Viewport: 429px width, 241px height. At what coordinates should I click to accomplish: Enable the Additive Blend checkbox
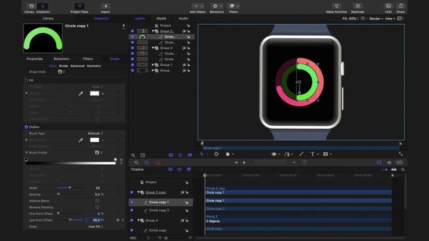(x=97, y=201)
